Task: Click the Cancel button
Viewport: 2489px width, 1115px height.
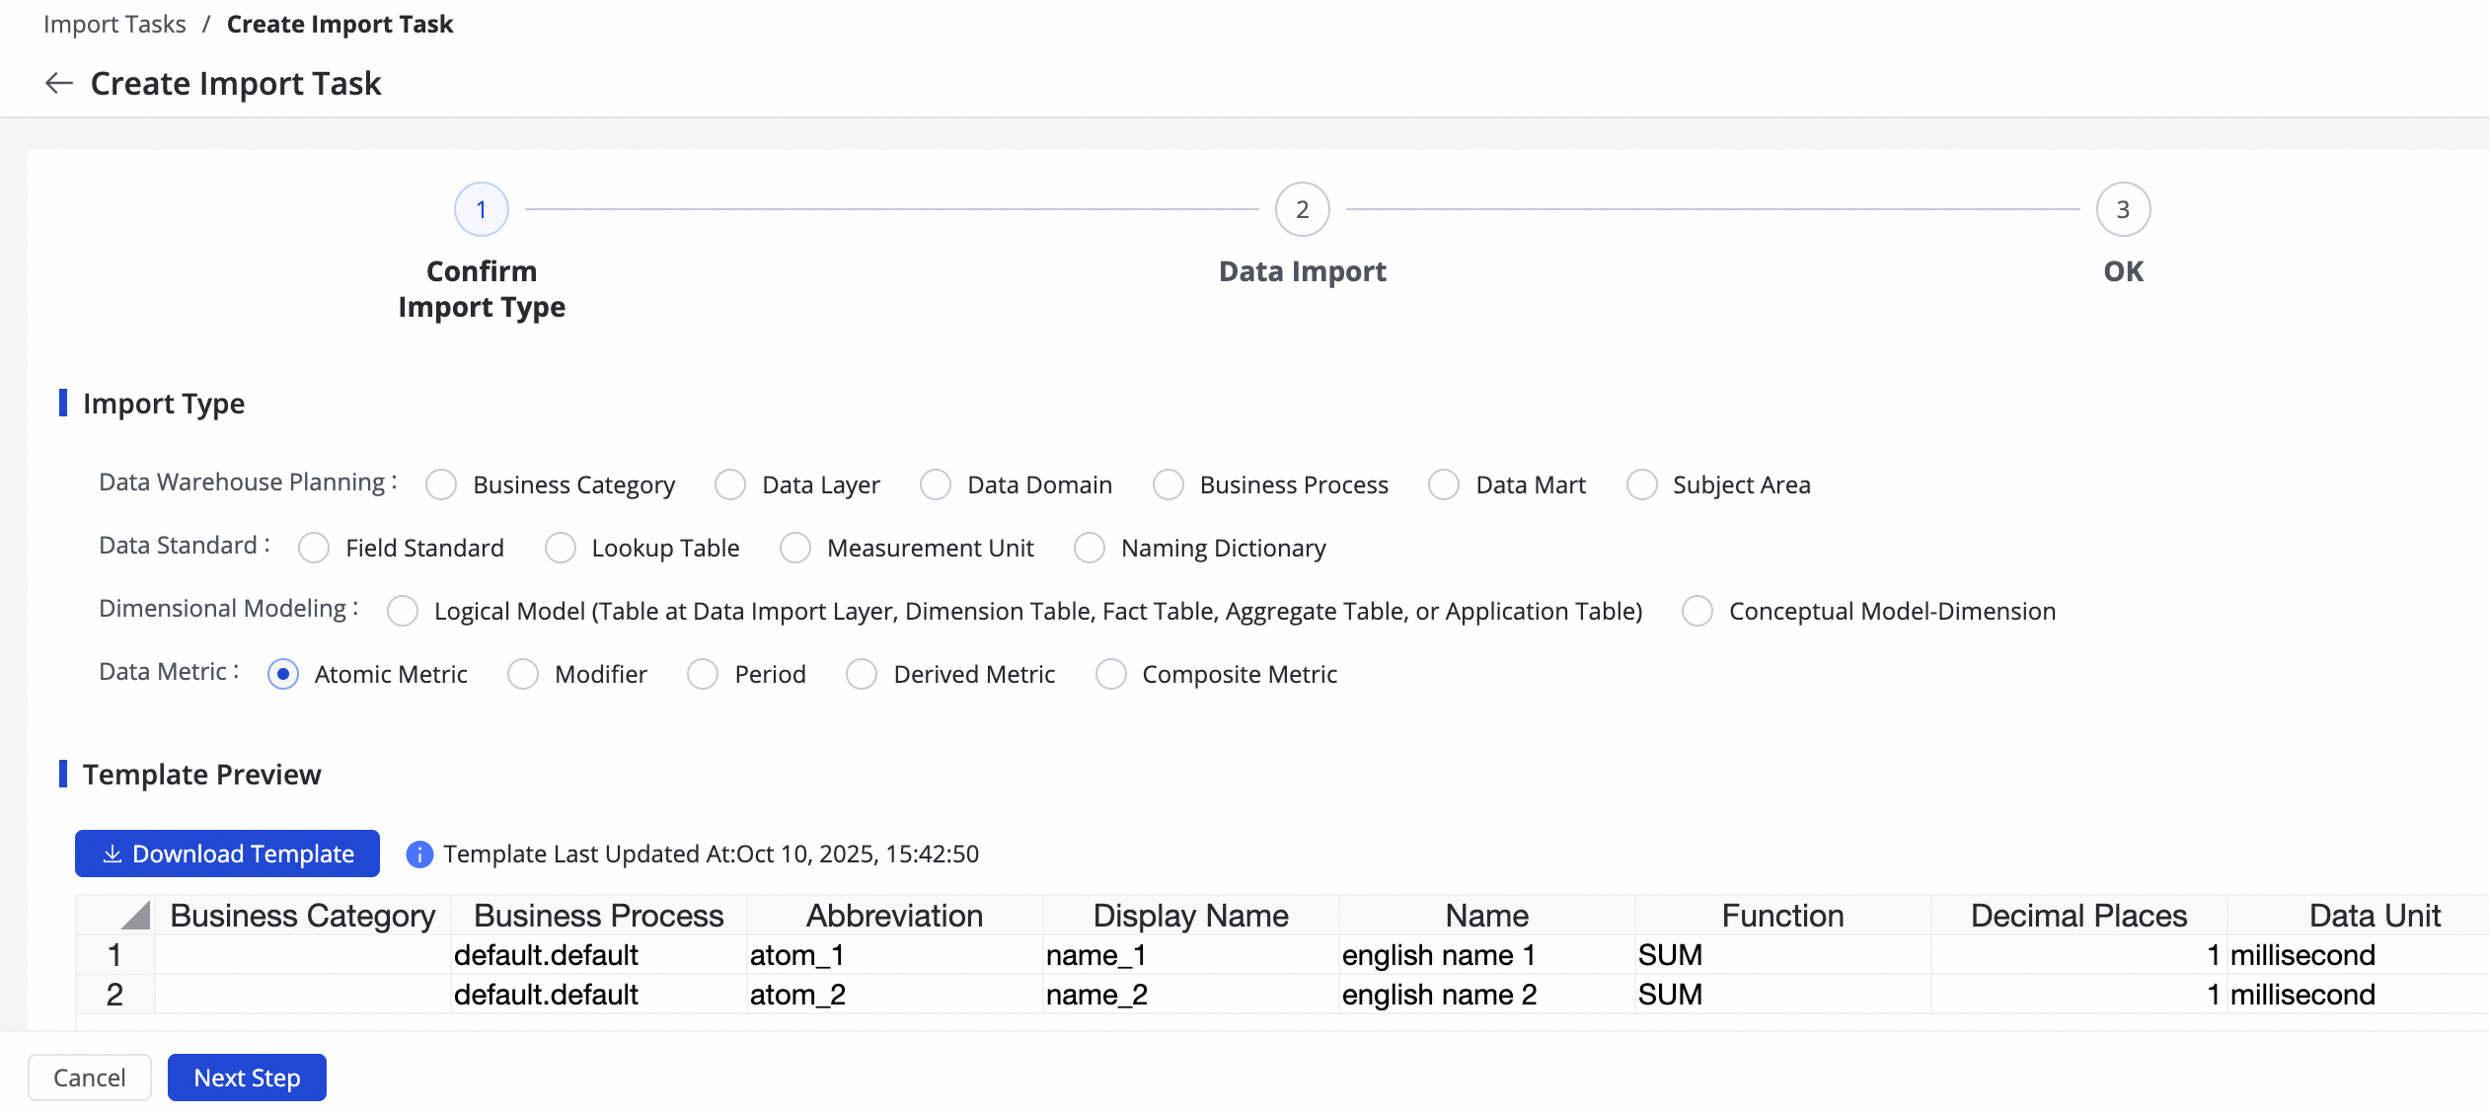Action: (x=90, y=1078)
